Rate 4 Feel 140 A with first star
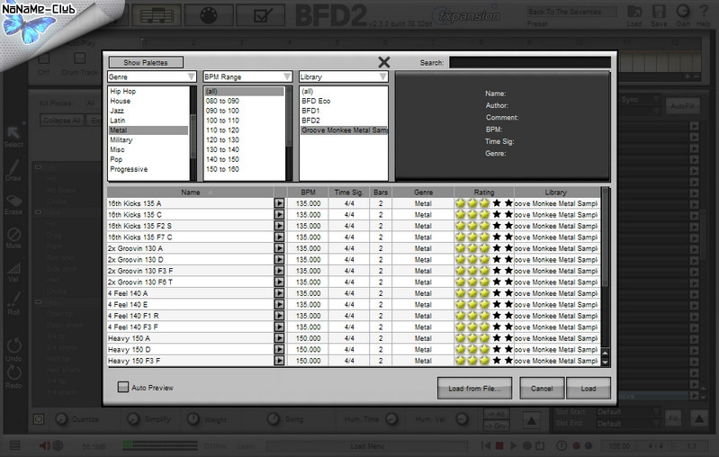 tap(461, 293)
